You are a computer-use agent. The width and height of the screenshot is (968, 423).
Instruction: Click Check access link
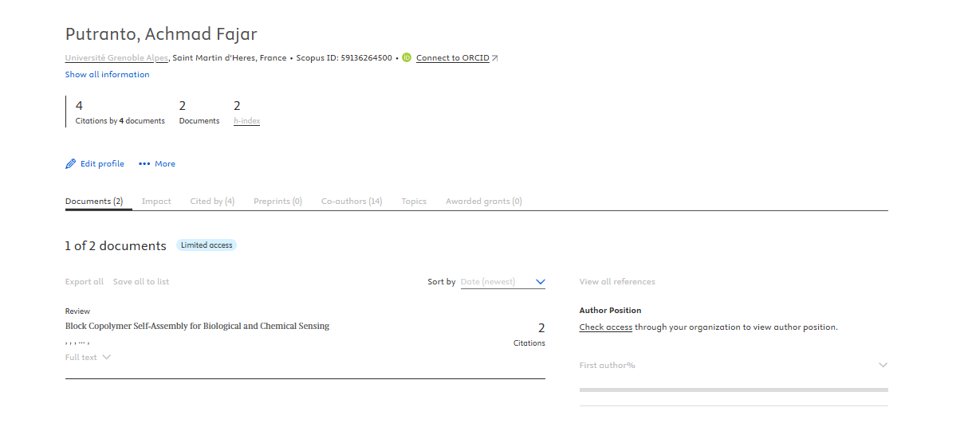(x=605, y=327)
